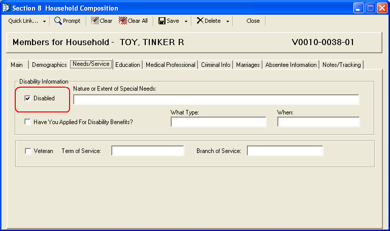Screen dimensions: 390x231
Task: Open the Medical Professional tab
Action: tap(171, 65)
